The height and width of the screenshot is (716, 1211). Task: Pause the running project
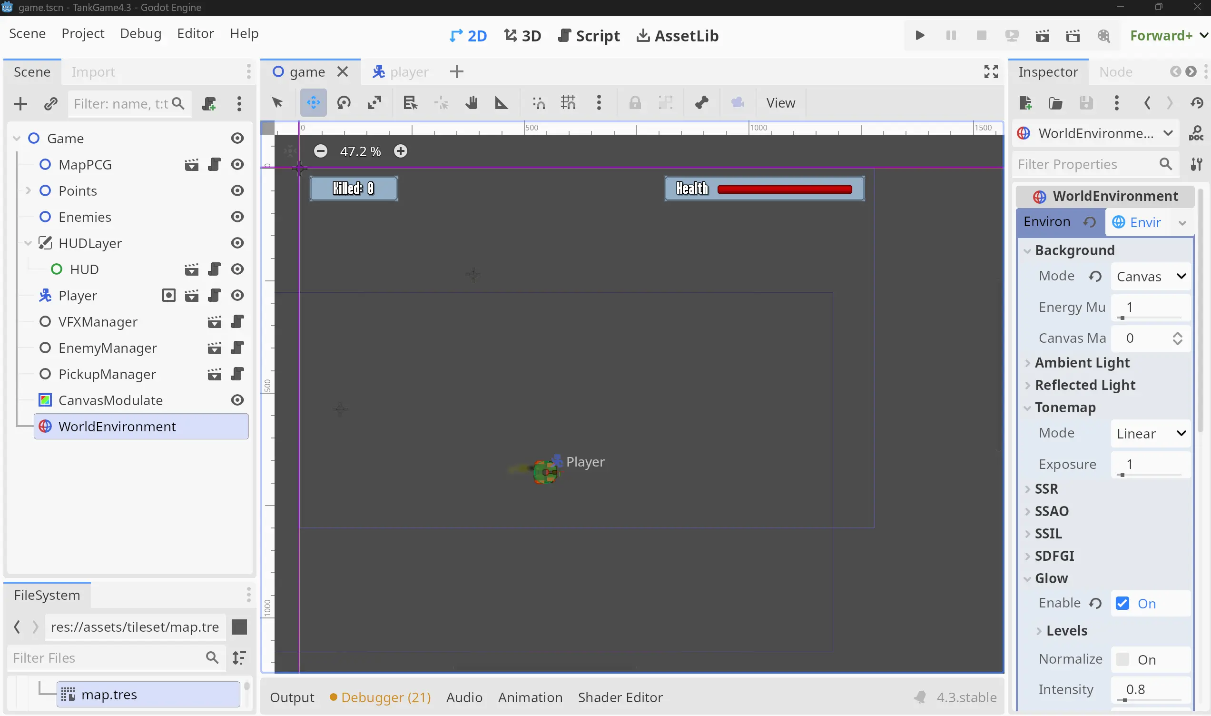tap(951, 35)
